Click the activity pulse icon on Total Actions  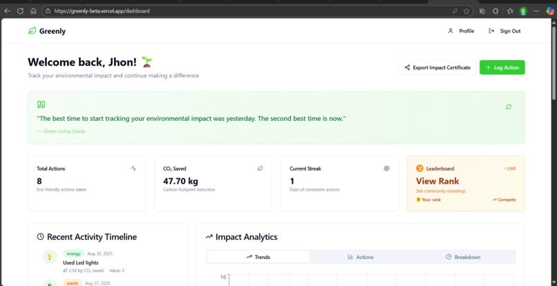click(133, 169)
